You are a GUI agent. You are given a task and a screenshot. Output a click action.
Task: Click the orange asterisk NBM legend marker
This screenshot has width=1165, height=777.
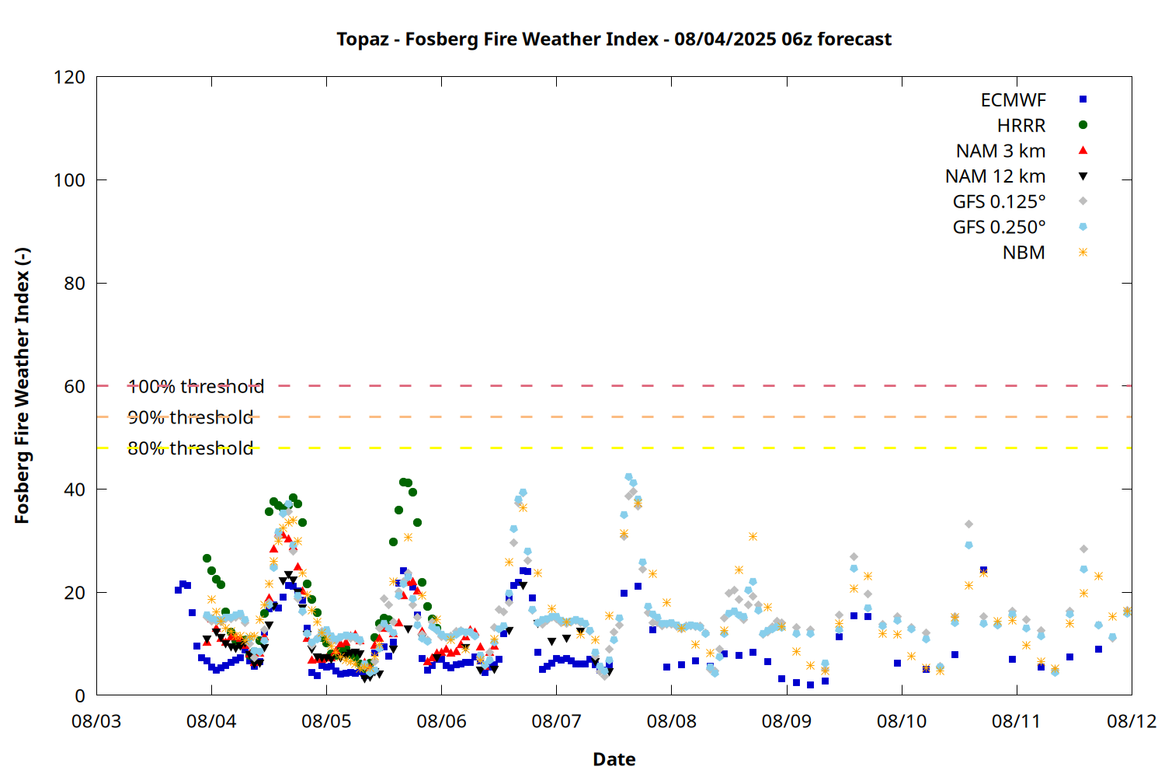pos(1083,253)
